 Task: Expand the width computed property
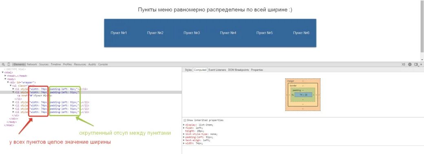click(x=184, y=143)
